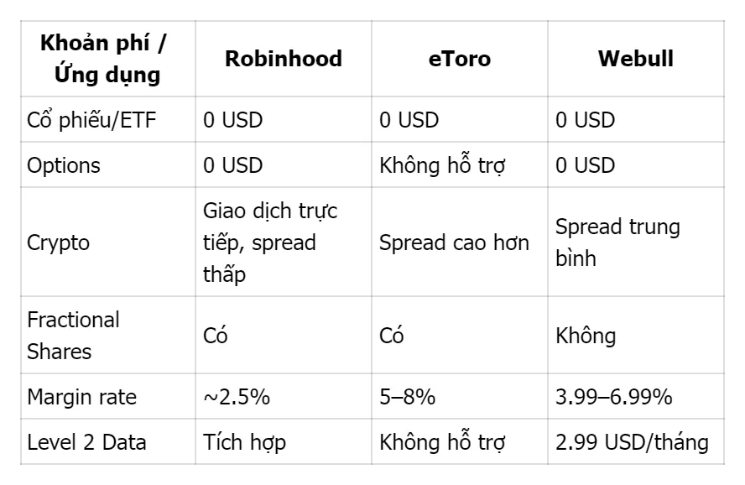Image resolution: width=745 pixels, height=485 pixels.
Task: Click the "Giao dịch trực tiếp, spread thấp" cell
Action: pos(270,243)
